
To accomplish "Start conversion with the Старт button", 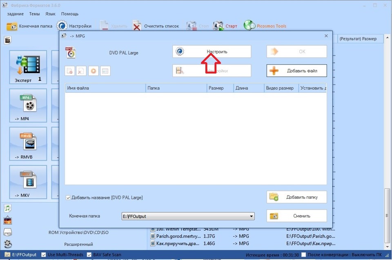I will coord(225,26).
